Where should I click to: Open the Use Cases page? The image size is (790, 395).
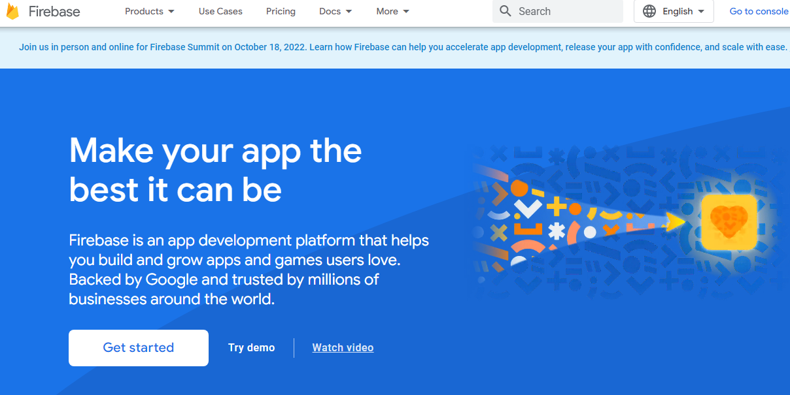coord(220,11)
